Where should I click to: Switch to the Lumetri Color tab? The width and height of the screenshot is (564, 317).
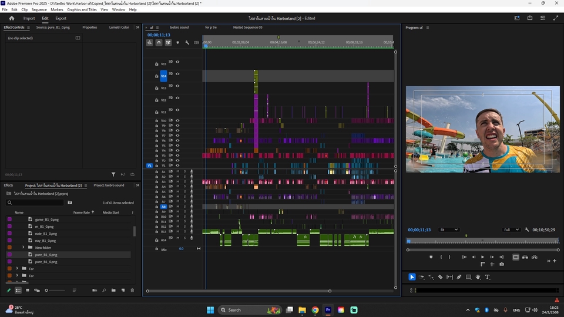click(119, 27)
